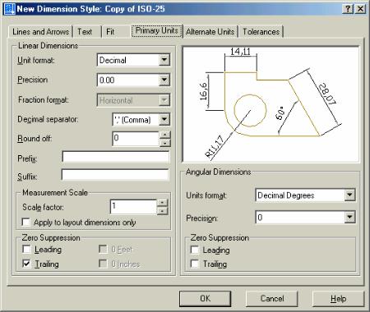Screen dimensions: 370x312
Task: Toggle Apply to layout dimensions only
Action: pyautogui.click(x=26, y=222)
